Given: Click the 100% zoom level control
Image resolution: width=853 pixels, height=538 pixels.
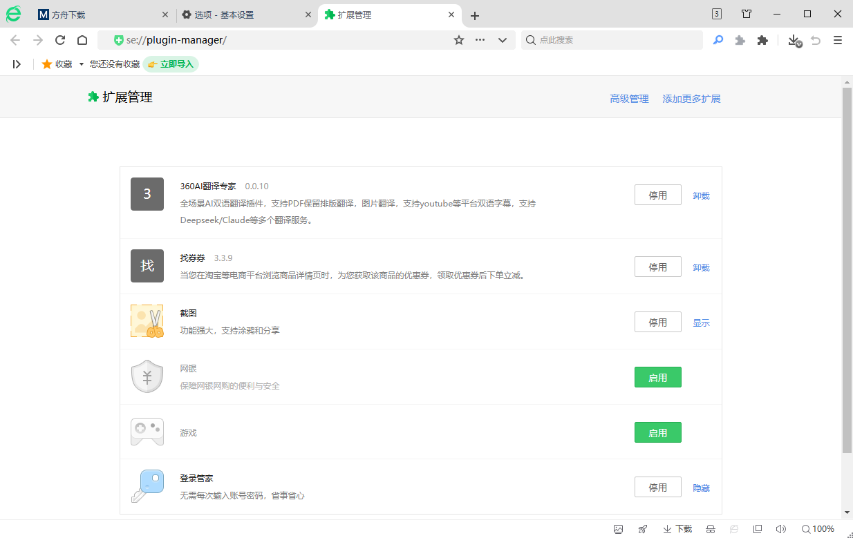Looking at the screenshot, I should point(822,528).
